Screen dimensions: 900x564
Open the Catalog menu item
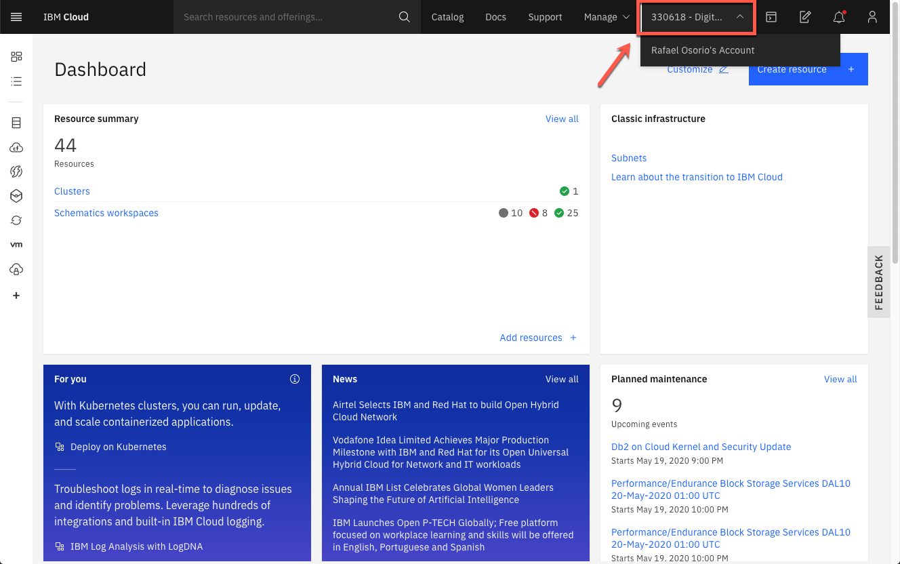447,17
